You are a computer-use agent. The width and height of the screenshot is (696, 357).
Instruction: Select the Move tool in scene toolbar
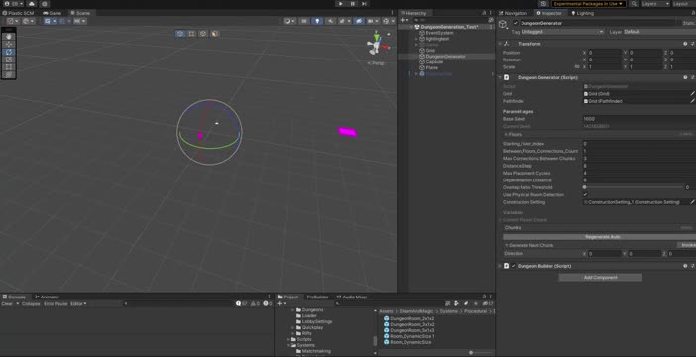pos(9,45)
